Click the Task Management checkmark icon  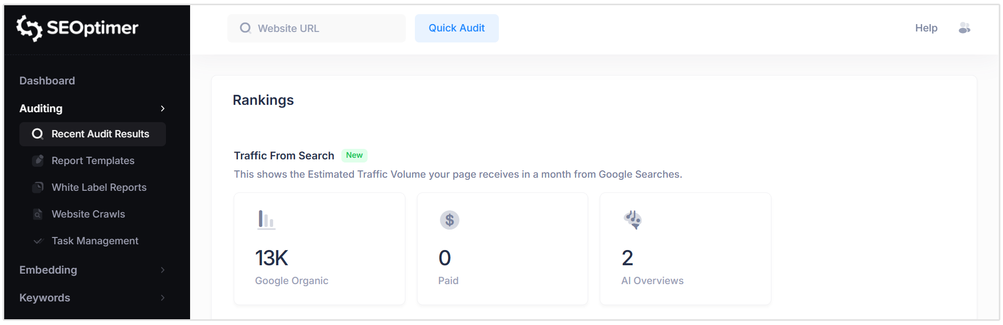pos(38,241)
